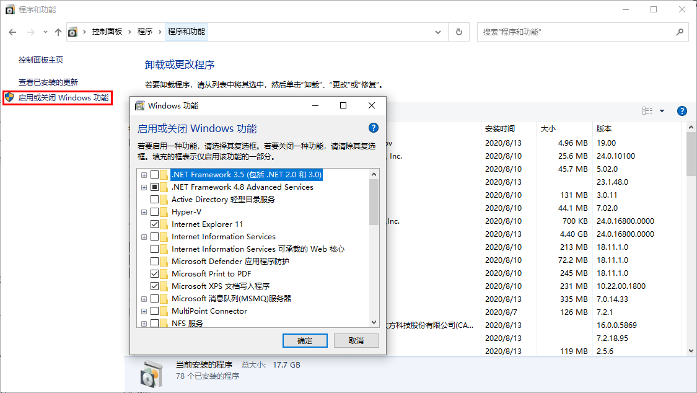This screenshot has width=697, height=393.
Task: Click program list scrollbar up arrow
Action: (x=691, y=127)
